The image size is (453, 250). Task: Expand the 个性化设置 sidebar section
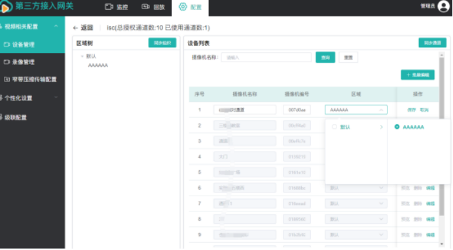pyautogui.click(x=32, y=98)
